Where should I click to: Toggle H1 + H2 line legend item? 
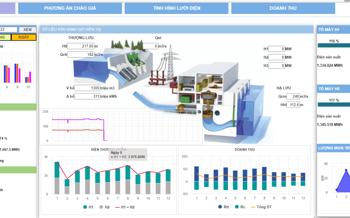[x=125, y=207]
